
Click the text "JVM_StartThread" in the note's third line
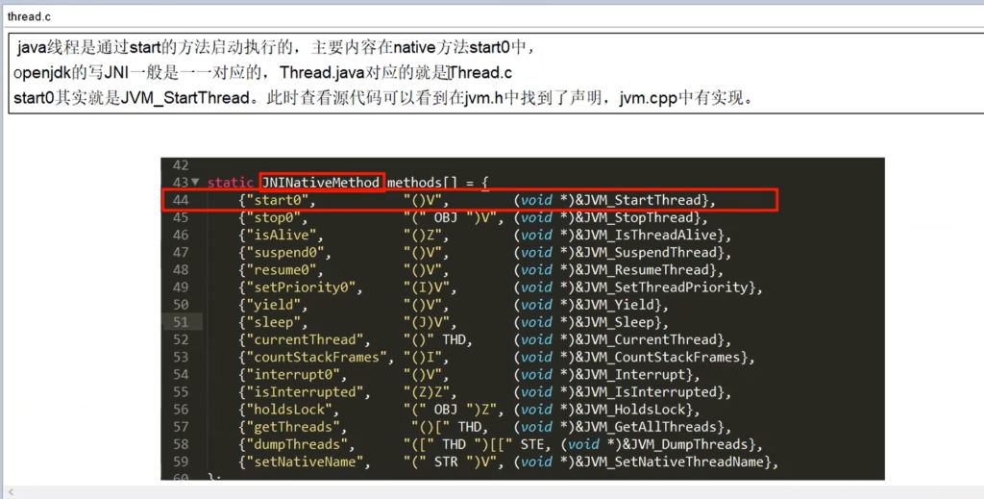click(186, 98)
